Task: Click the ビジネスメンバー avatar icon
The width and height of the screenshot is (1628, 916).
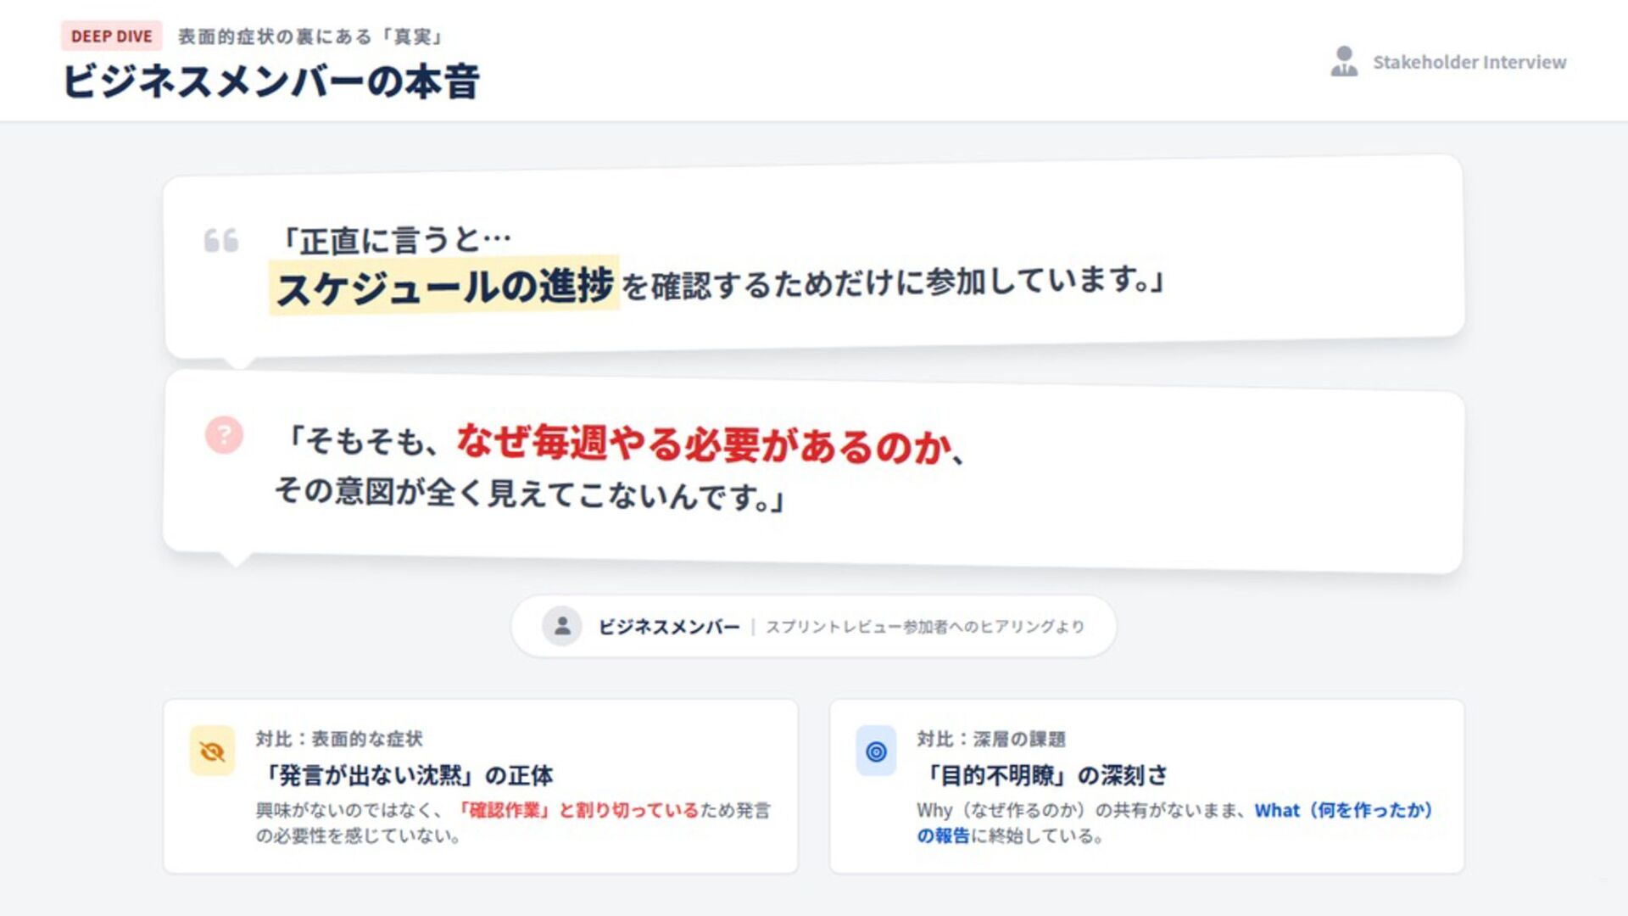Action: point(561,626)
